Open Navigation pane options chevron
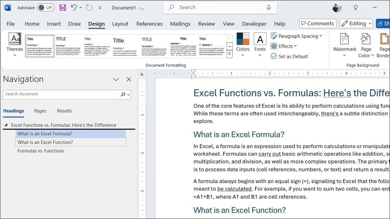390x219 pixels. click(x=116, y=80)
